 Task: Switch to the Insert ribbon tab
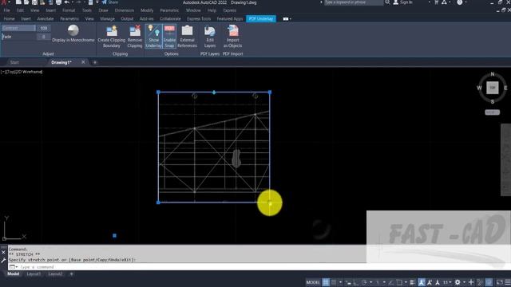(x=26, y=19)
